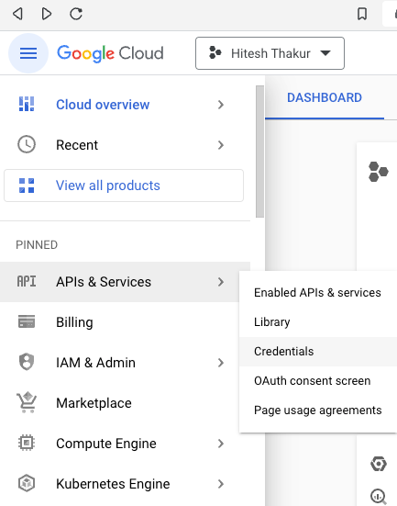The image size is (397, 506).
Task: Reload the page with refresh icon
Action: [x=76, y=14]
